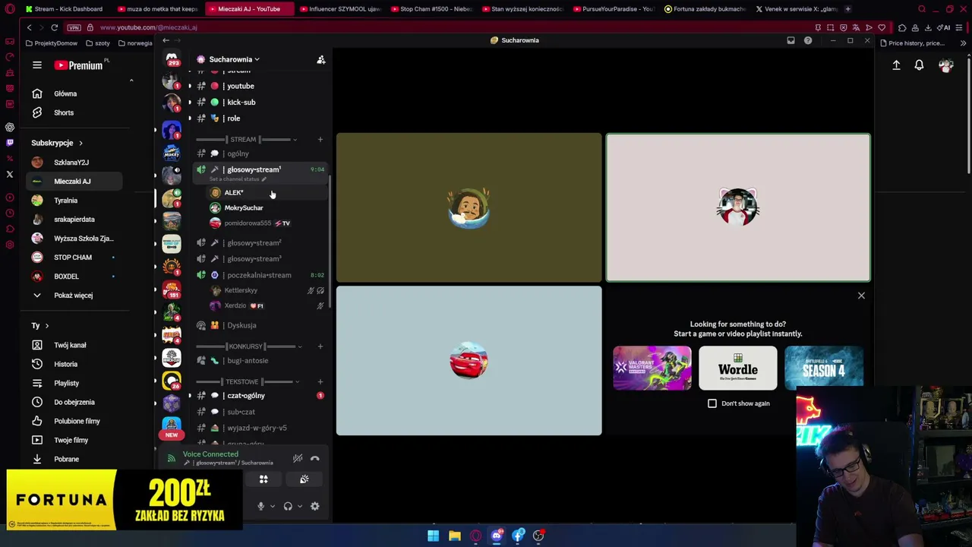Screen dimensions: 972x547
Task: Open Mieczaki AJ subscription channel
Action: (74, 182)
